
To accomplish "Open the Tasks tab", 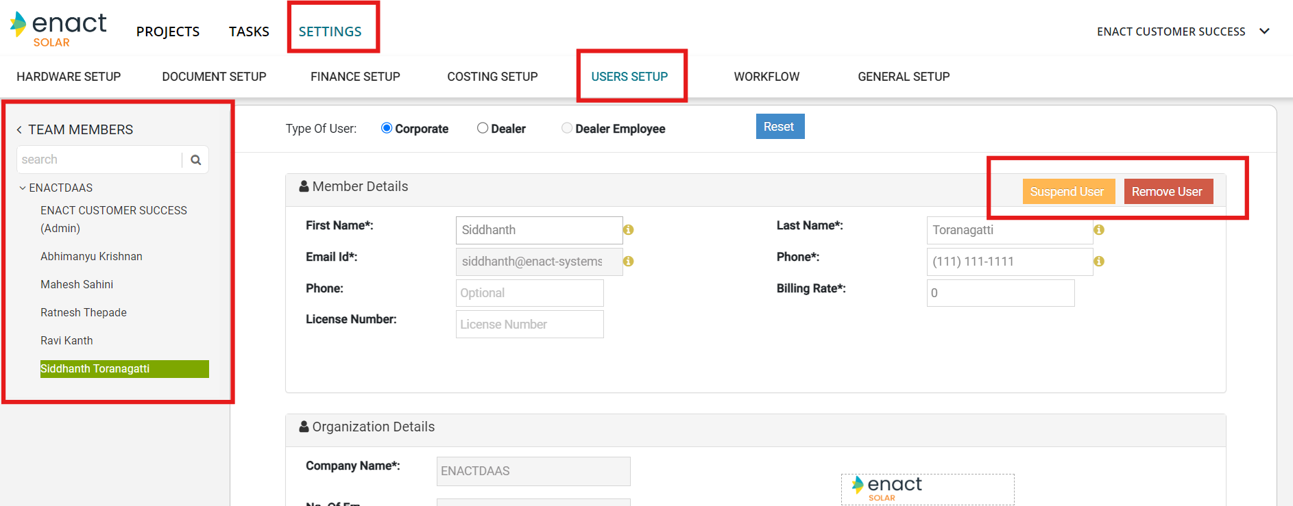I will (x=249, y=31).
